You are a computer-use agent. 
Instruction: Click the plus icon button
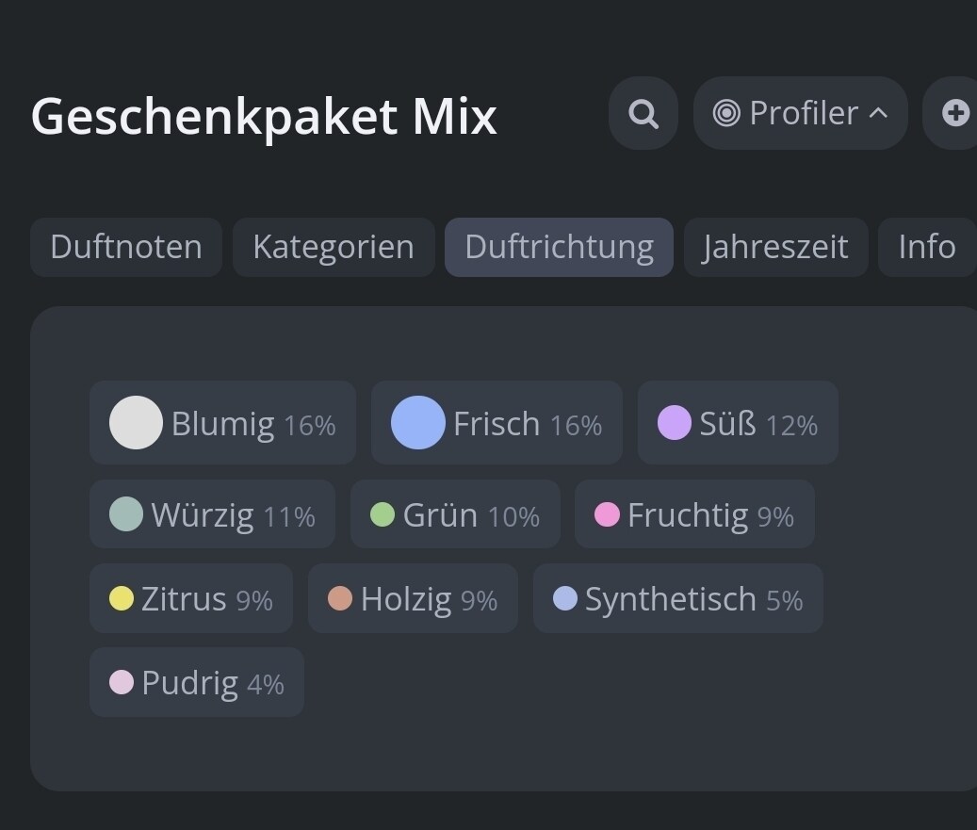955,113
